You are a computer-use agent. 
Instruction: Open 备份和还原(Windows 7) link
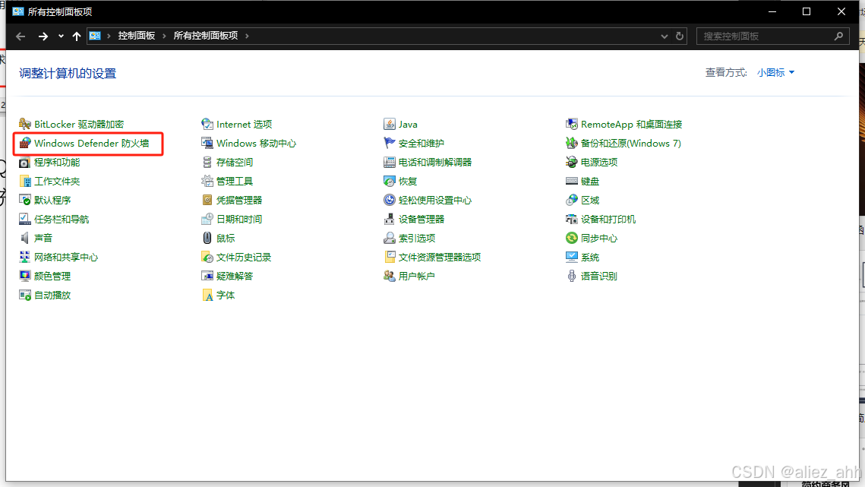point(631,143)
